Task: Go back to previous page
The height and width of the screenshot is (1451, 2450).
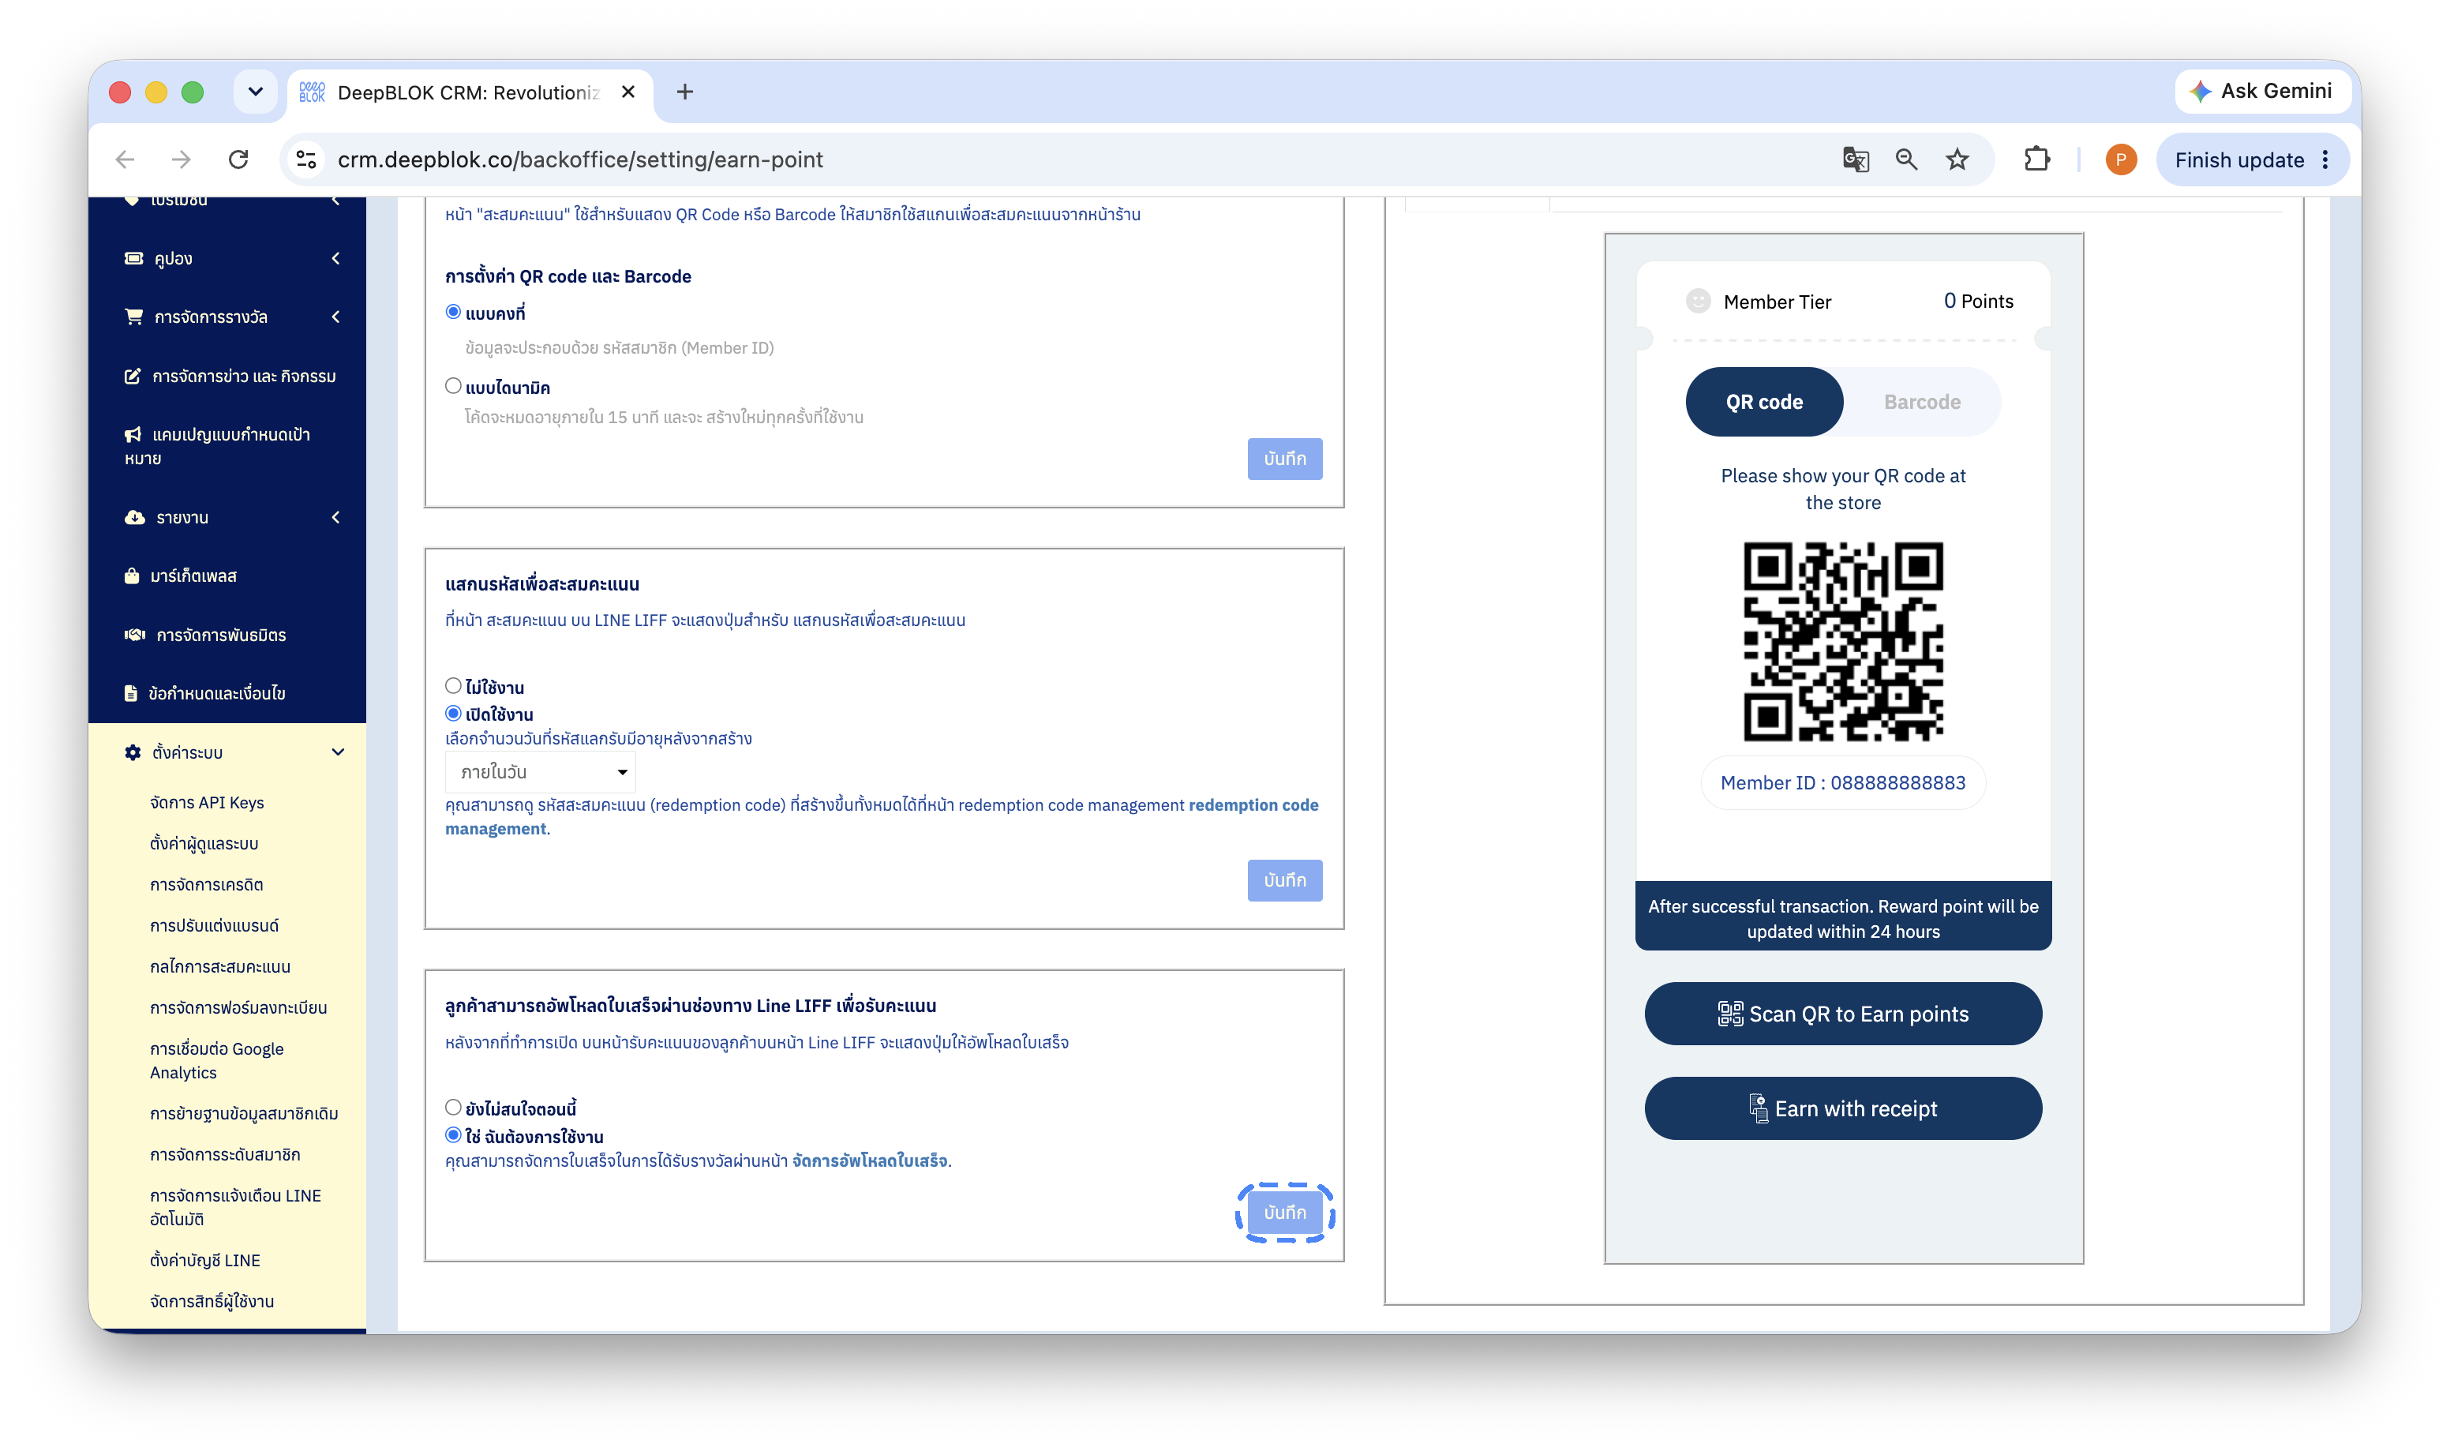Action: tap(125, 159)
